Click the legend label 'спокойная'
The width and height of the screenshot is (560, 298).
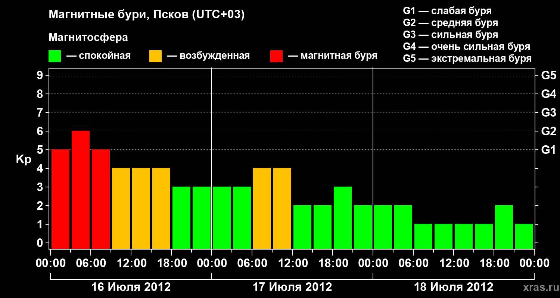click(105, 56)
